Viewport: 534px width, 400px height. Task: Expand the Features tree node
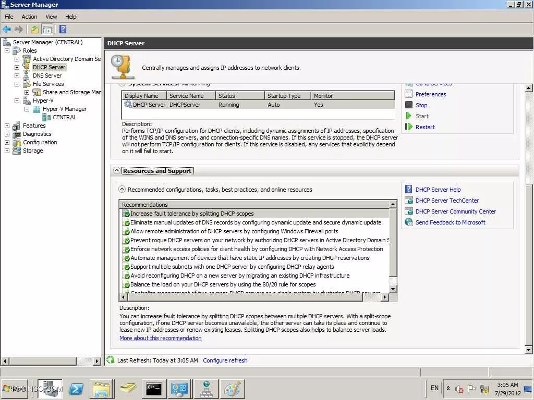tap(7, 126)
